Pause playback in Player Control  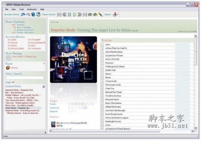[69, 14]
